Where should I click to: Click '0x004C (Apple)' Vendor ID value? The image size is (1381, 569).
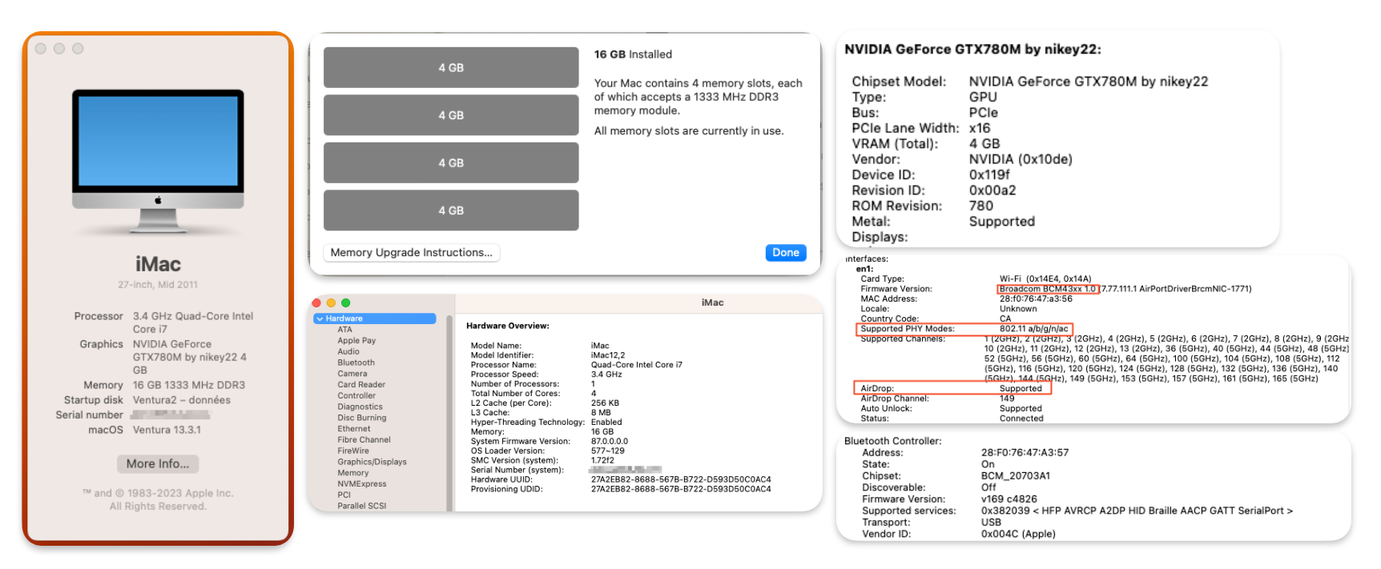1018,535
